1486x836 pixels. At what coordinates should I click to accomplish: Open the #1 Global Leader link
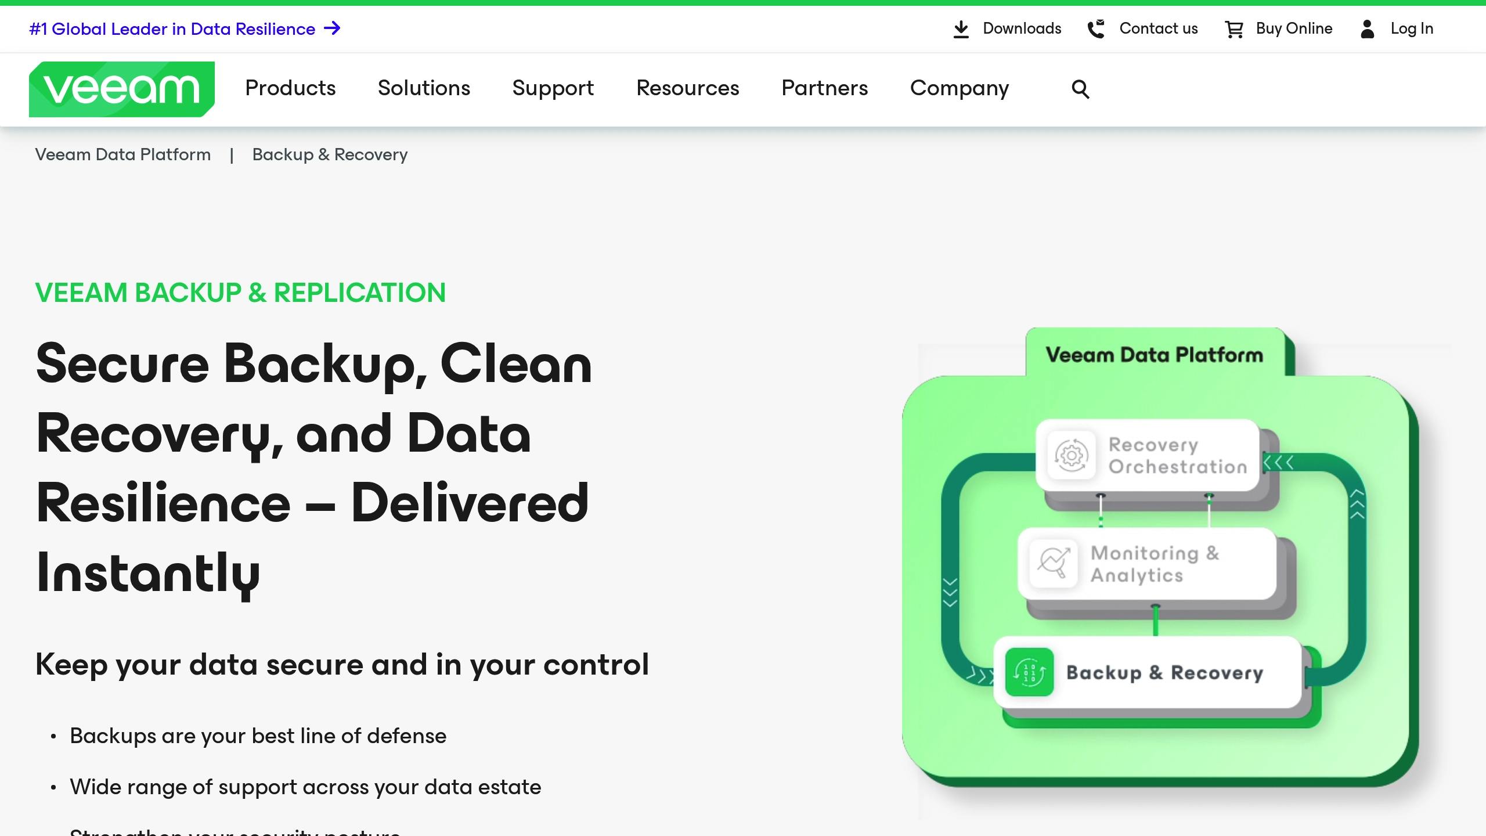172,28
